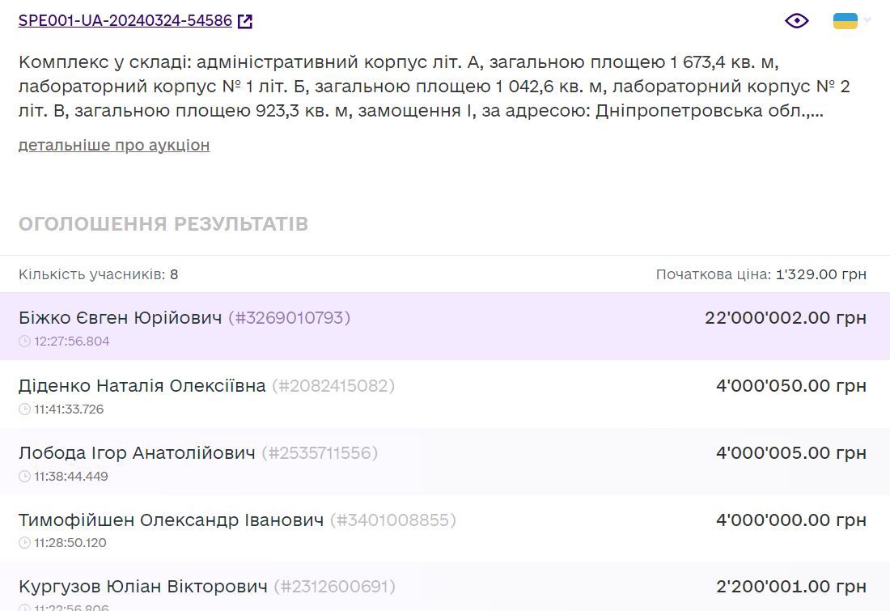
Task: Click clock icon beside 11:38:44.449 timestamp
Action: (x=24, y=477)
